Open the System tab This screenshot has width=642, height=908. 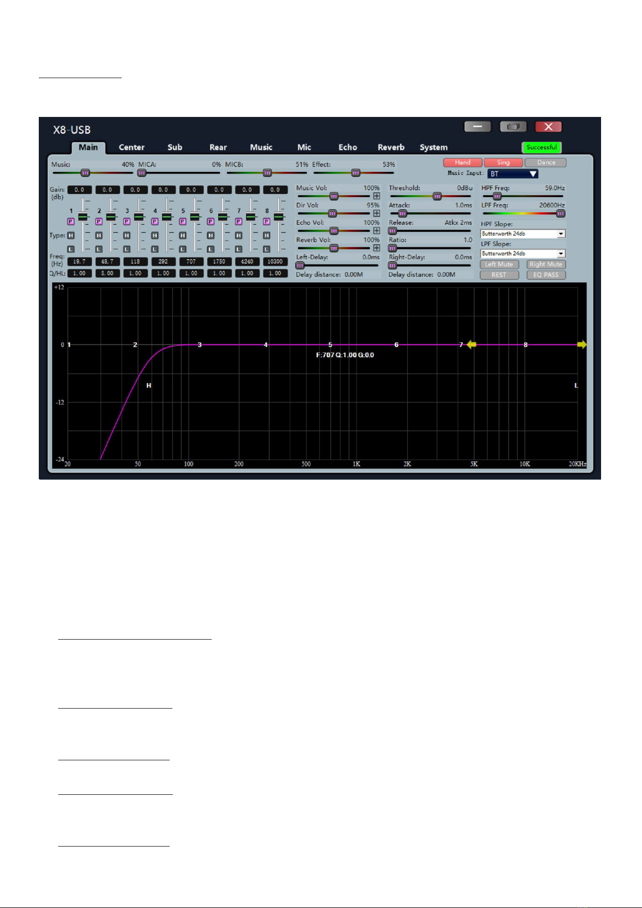[434, 147]
